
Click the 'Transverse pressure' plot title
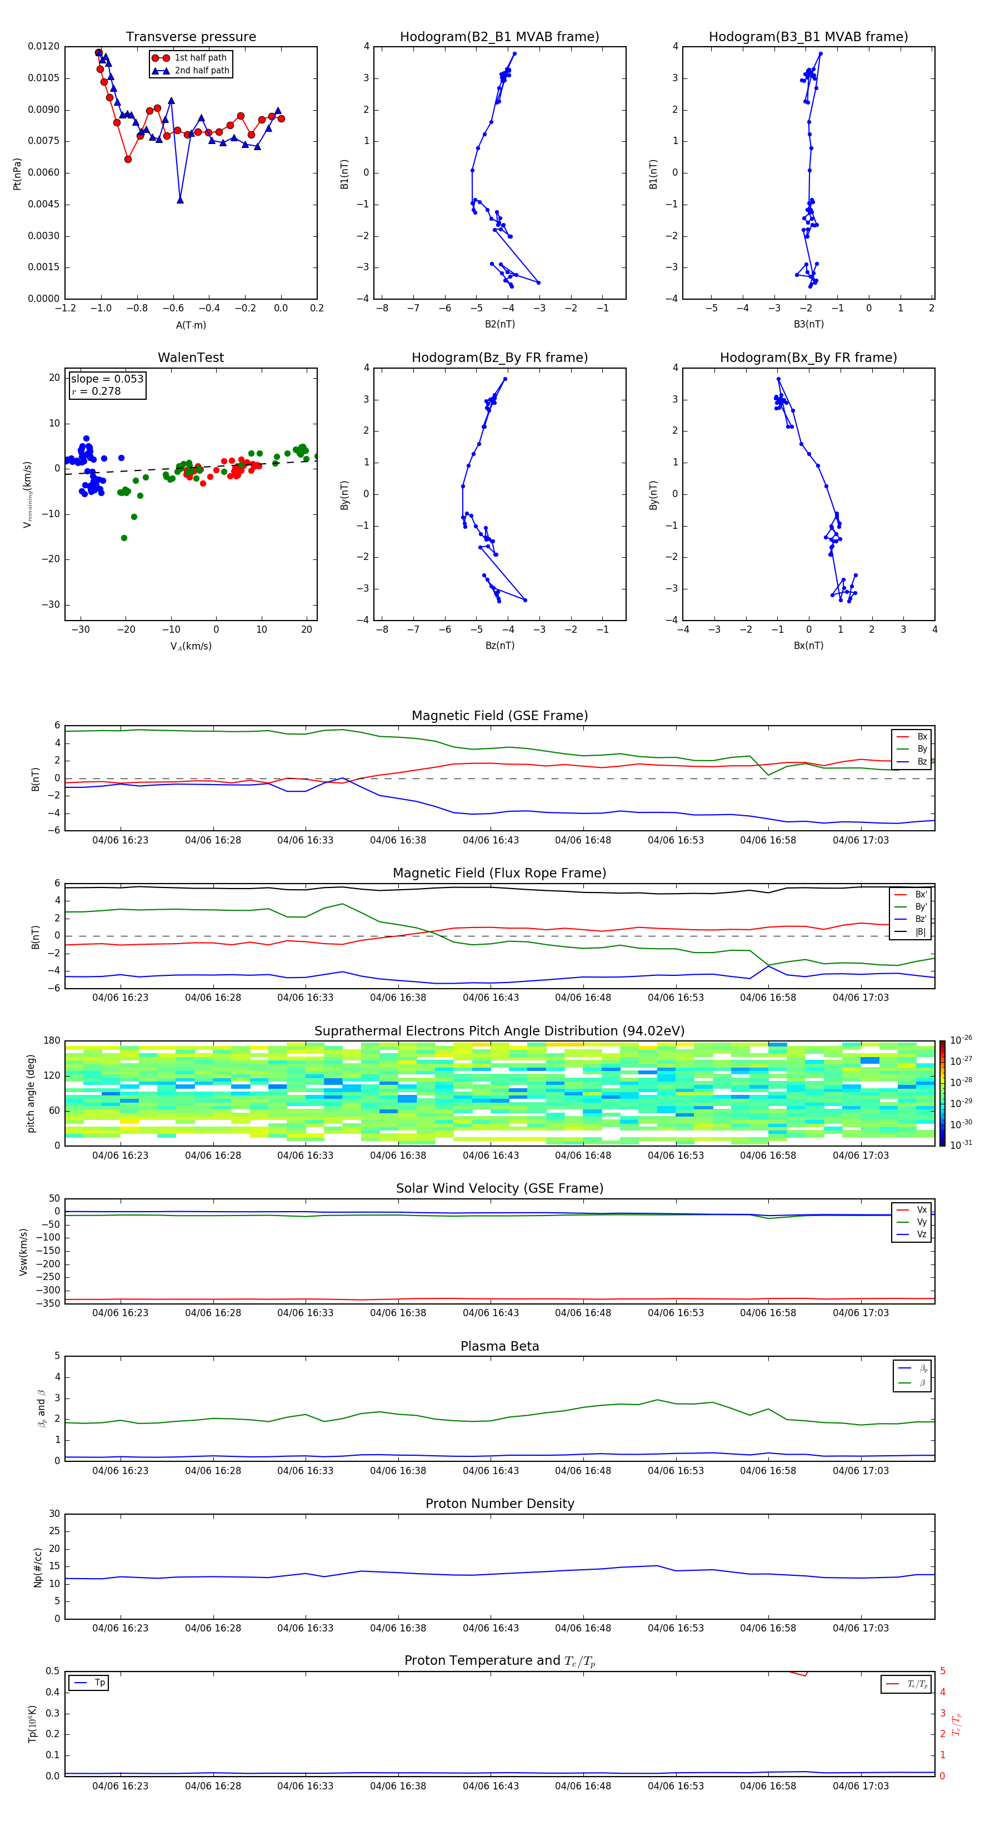[x=191, y=37]
